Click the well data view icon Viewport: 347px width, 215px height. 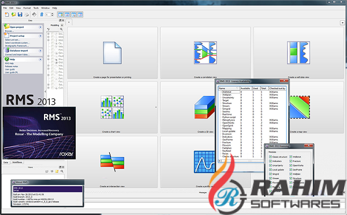[298, 53]
